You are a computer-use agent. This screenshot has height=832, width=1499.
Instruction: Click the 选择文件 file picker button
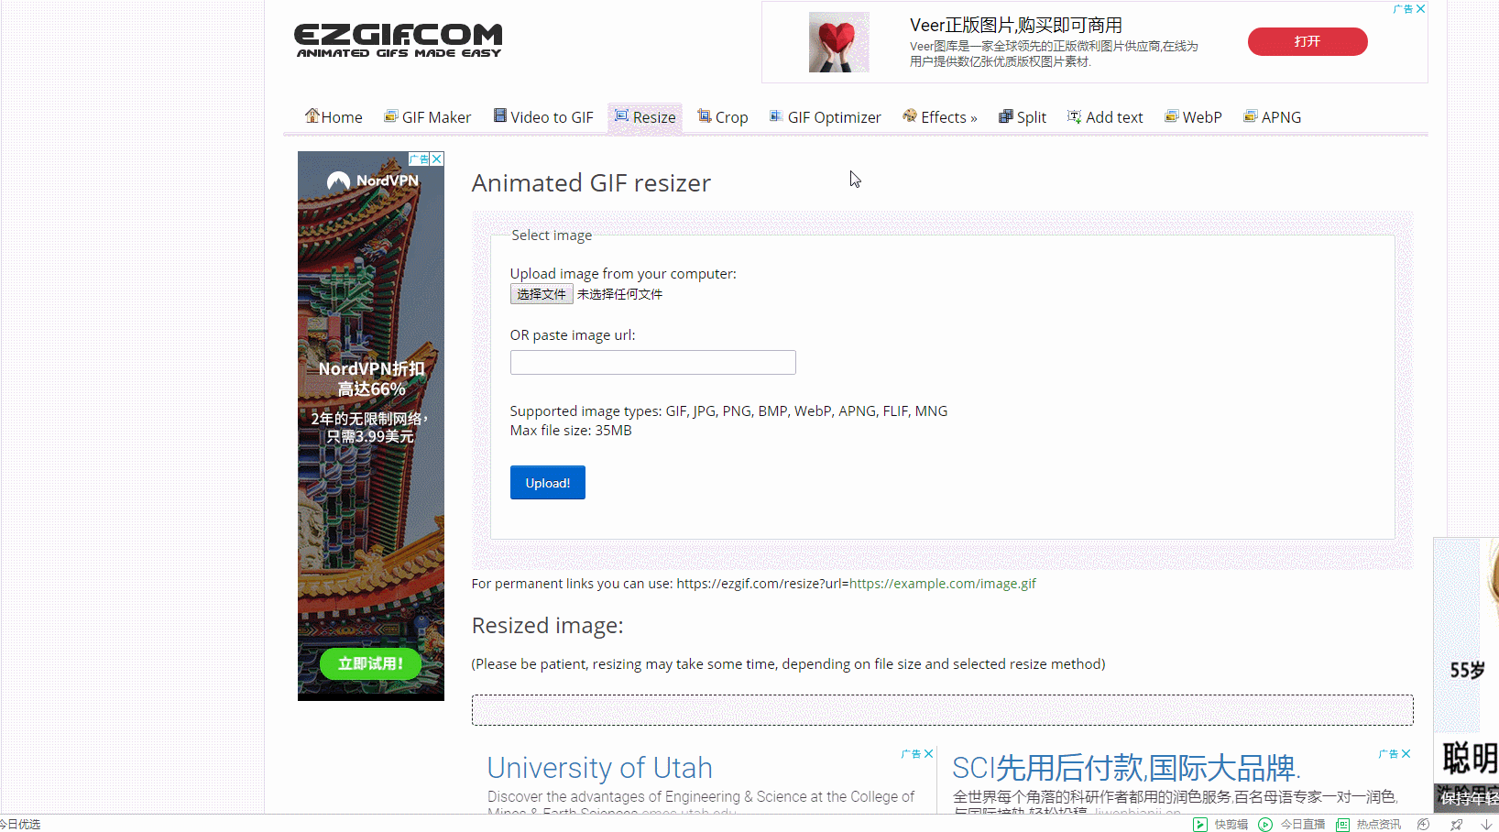[542, 293]
